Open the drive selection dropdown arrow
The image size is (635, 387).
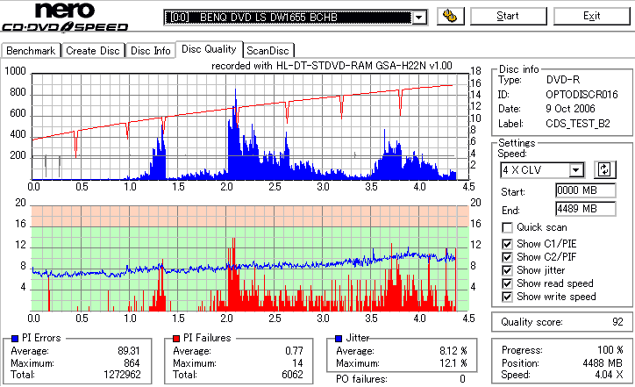(x=419, y=18)
